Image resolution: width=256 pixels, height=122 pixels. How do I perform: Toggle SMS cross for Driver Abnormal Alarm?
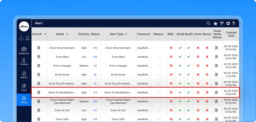coord(171,48)
